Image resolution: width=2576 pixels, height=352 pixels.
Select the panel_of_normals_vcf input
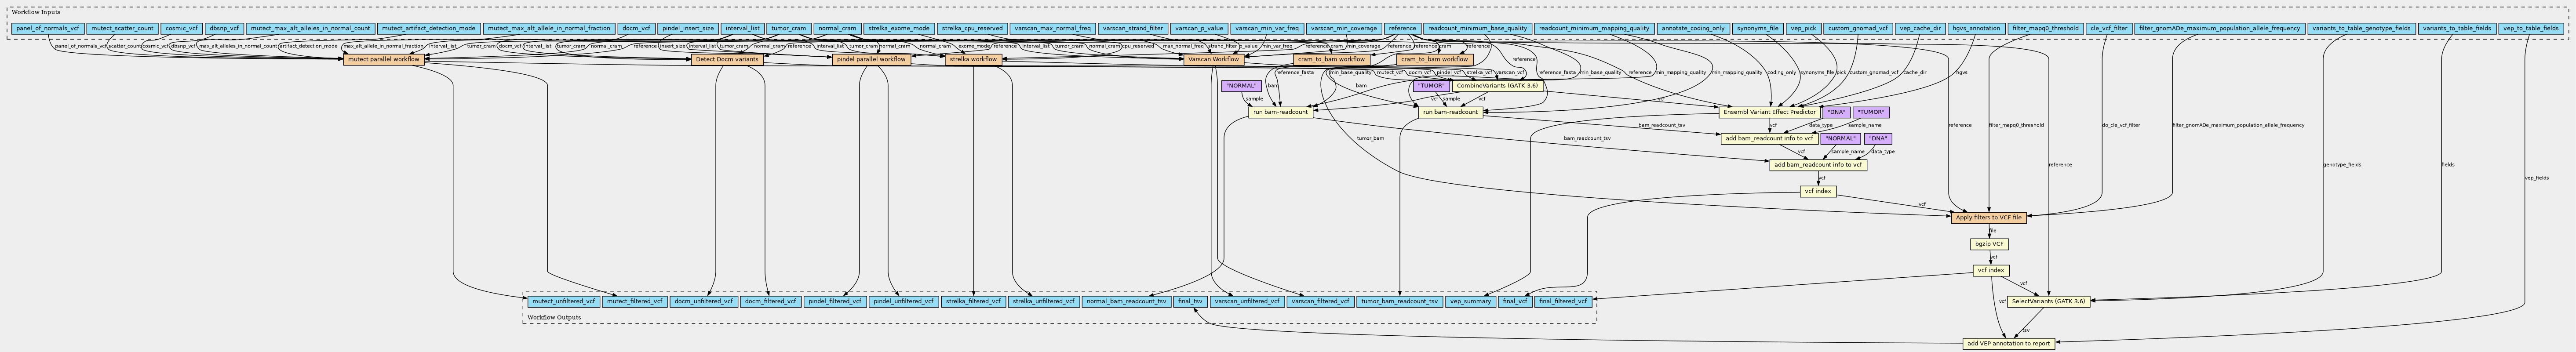[x=47, y=29]
